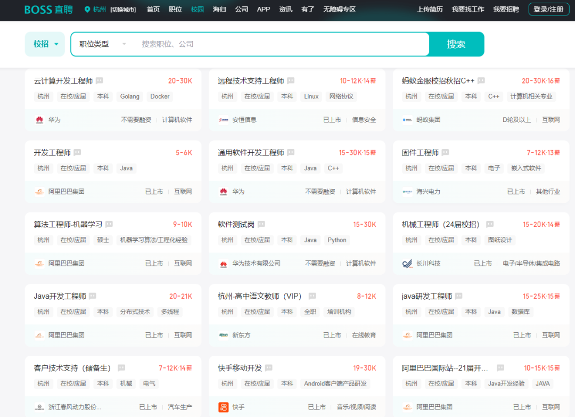Open 资讯 navigation item
Screen dimensions: 575x417
coord(286,10)
